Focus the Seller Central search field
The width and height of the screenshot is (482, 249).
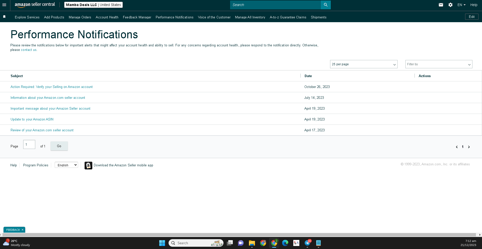point(275,5)
